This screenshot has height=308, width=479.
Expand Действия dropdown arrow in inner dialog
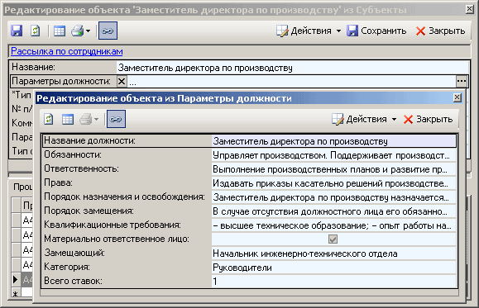tap(394, 119)
